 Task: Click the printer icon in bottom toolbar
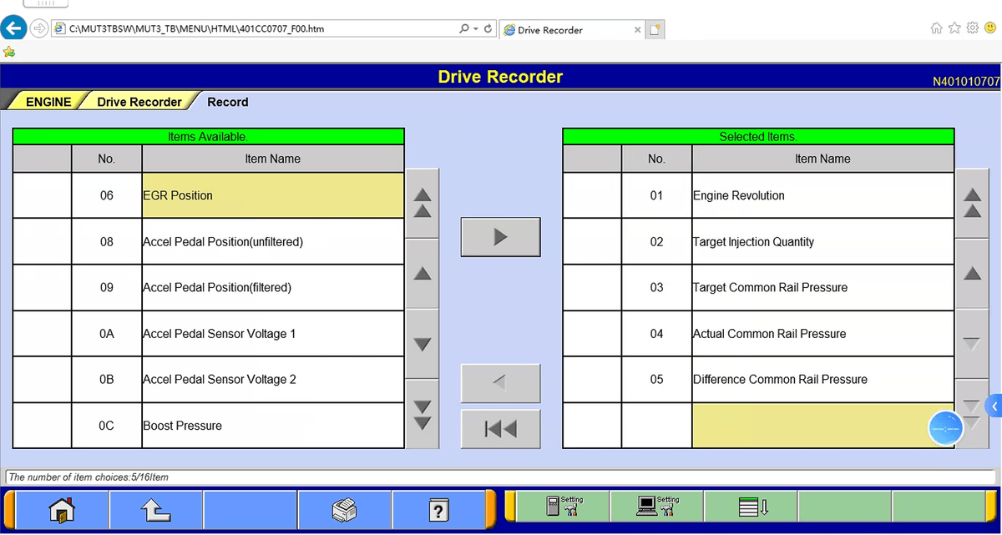pyautogui.click(x=344, y=509)
